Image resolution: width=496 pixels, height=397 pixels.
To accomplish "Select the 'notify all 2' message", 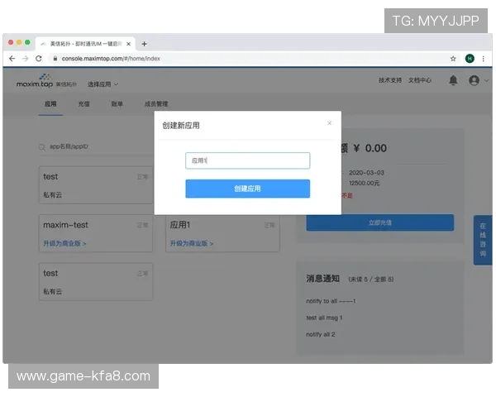I will 321,334.
